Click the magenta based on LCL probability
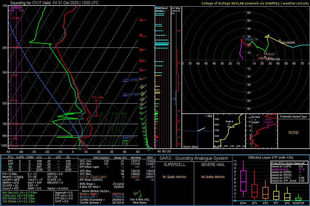 point(288,169)
